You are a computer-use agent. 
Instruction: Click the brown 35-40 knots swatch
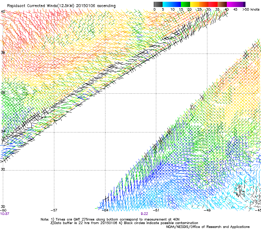[222, 4]
